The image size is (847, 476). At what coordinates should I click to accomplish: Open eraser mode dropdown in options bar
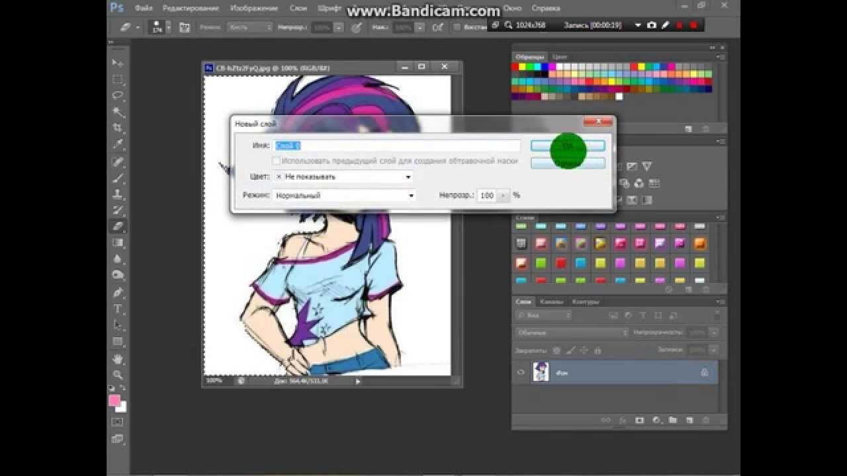[250, 28]
